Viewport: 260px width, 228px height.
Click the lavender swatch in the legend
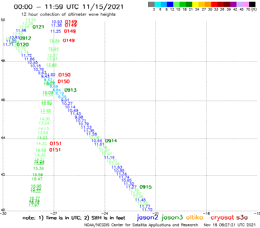pyautogui.click(x=239, y=4)
